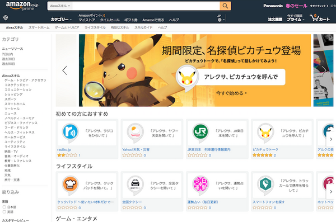
Task: Click the orange search magnifier button
Action: pos(225,6)
